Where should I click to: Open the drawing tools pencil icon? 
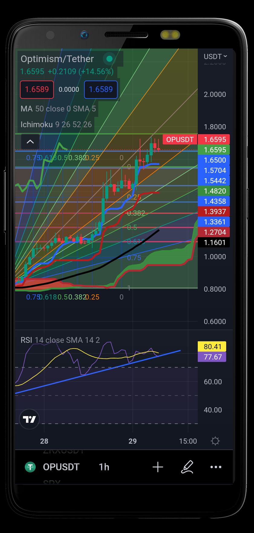187,467
